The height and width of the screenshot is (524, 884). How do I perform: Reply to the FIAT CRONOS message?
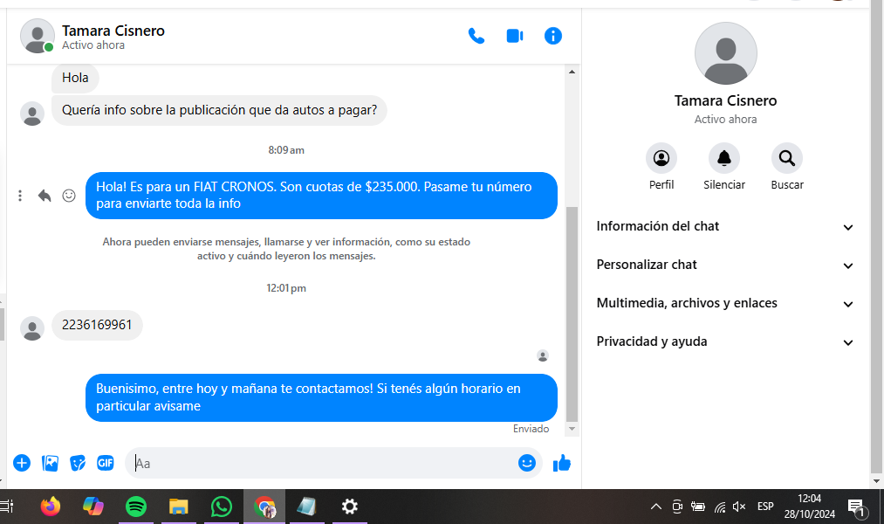[x=45, y=196]
